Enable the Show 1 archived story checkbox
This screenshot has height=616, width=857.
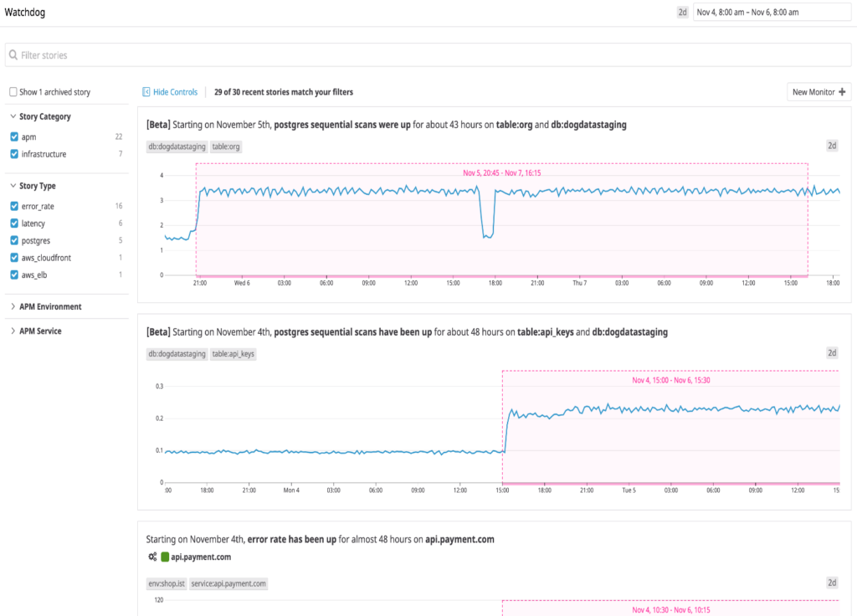click(x=13, y=92)
